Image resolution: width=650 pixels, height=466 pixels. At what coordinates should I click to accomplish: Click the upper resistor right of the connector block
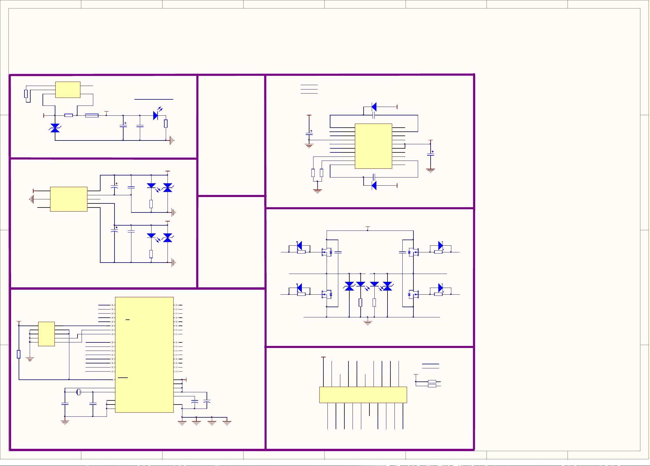[x=432, y=381]
